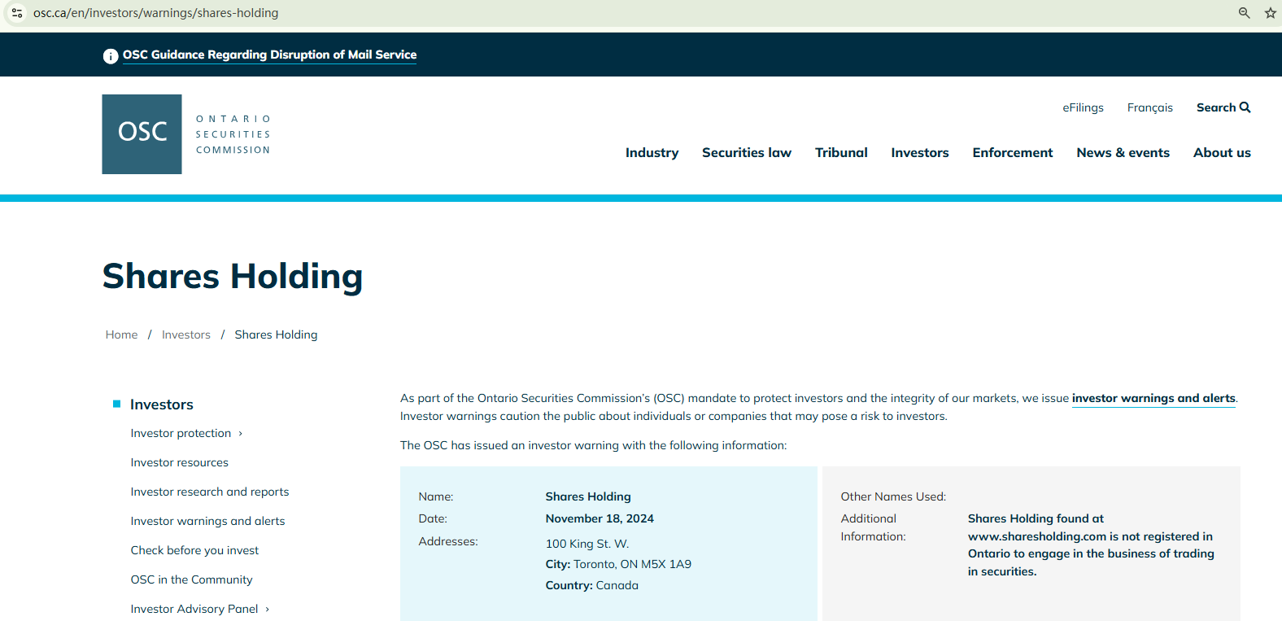Click the Ontario Securities Commission wordmark
The width and height of the screenshot is (1282, 621).
click(233, 134)
